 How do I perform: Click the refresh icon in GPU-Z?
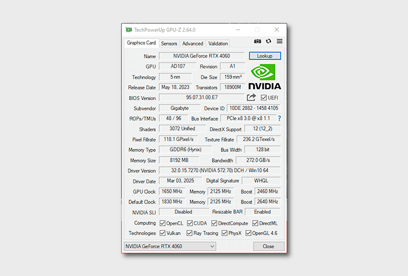click(x=269, y=41)
